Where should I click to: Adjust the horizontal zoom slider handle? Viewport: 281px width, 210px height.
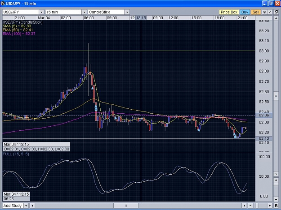click(x=257, y=206)
